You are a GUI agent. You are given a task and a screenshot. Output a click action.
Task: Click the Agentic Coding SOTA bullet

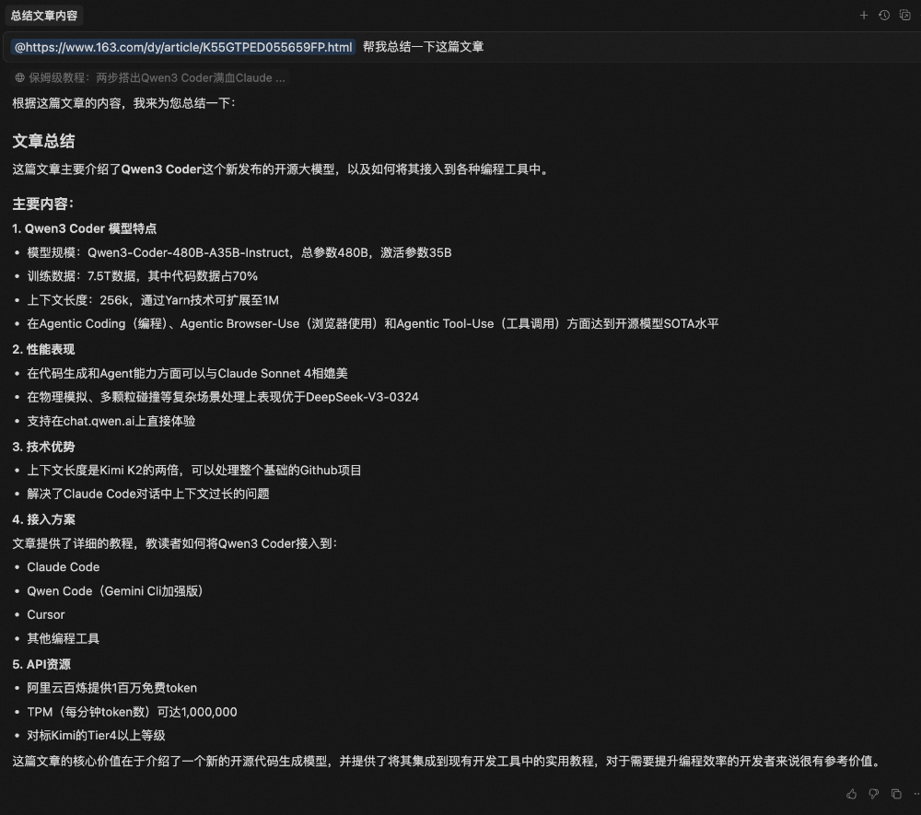coord(373,323)
